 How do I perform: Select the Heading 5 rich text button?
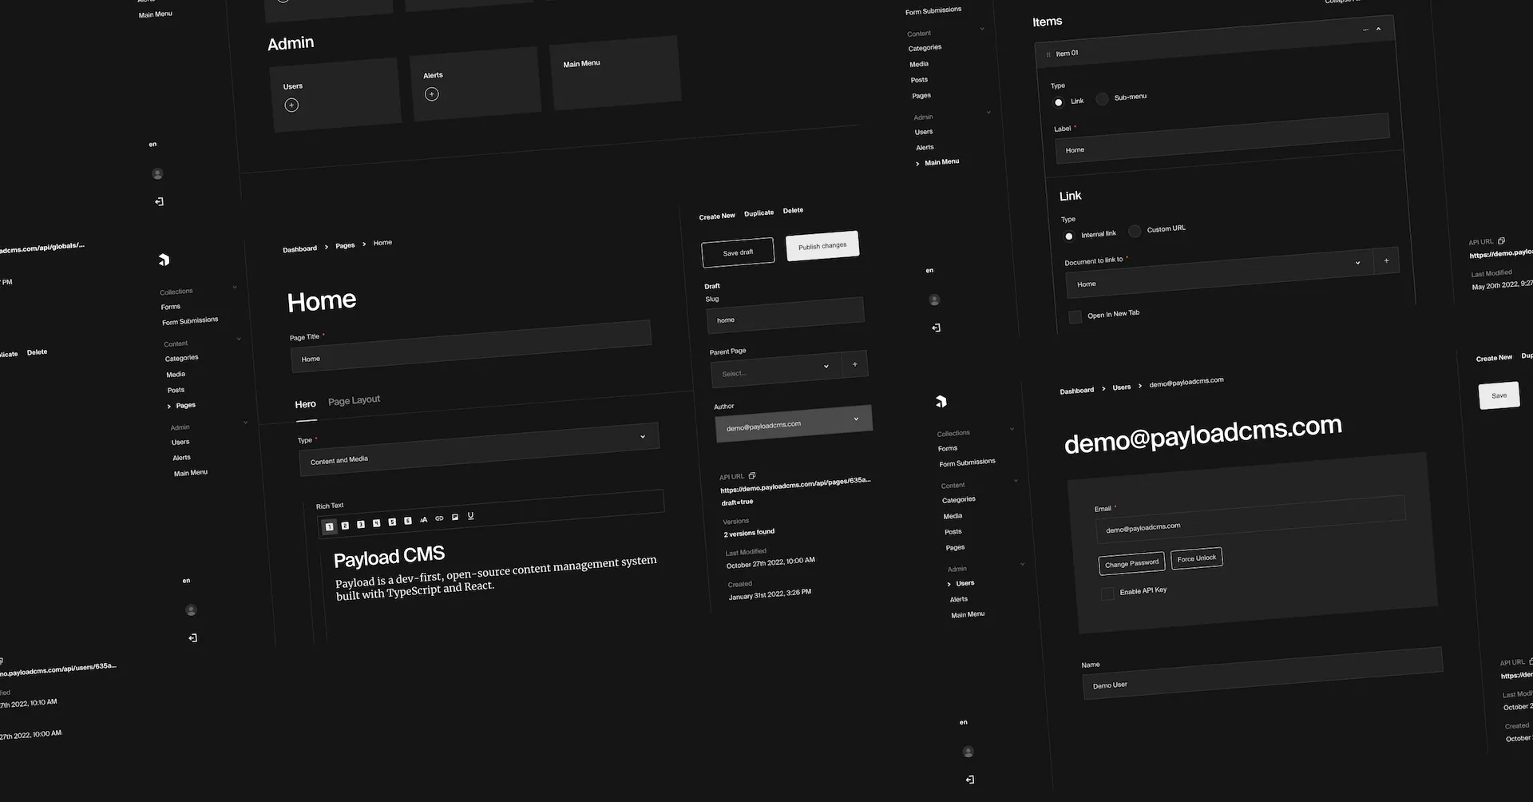point(392,522)
